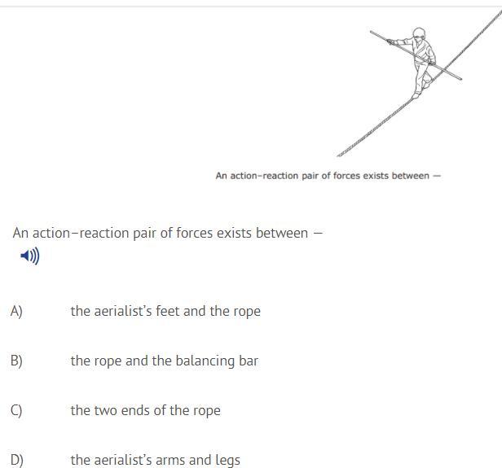Click the words 'balancing bar' in option B
Image resolution: width=502 pixels, height=468 pixels.
tap(217, 361)
